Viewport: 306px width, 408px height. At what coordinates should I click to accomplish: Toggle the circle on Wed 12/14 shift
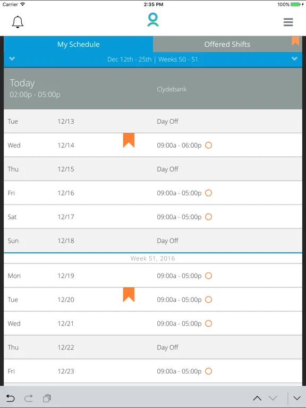pos(208,145)
